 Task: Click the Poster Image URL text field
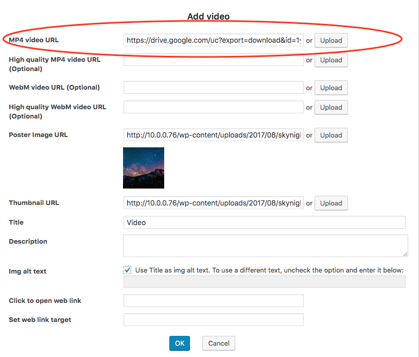(213, 135)
